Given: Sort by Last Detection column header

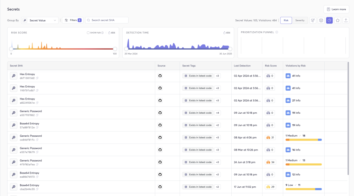Looking at the screenshot, I should [x=242, y=65].
